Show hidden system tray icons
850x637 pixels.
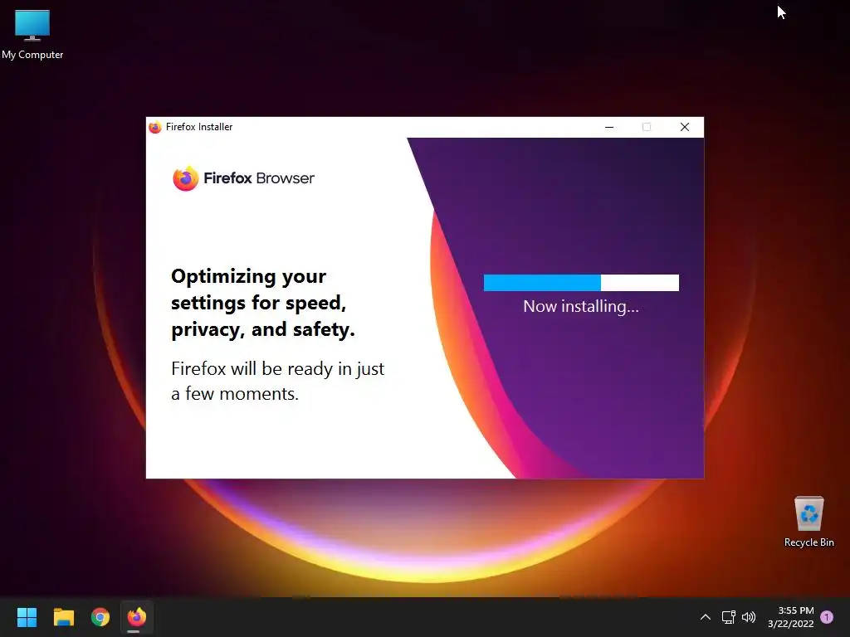706,617
